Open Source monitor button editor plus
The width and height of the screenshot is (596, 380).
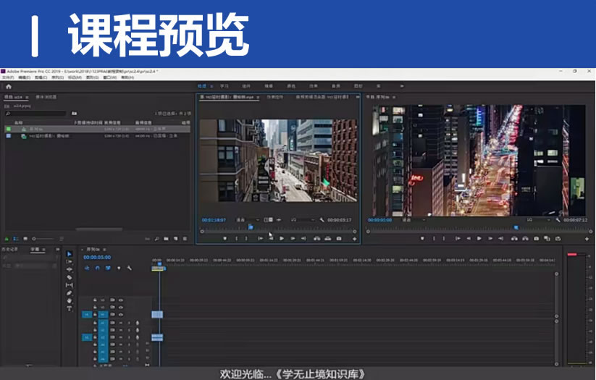(x=355, y=239)
